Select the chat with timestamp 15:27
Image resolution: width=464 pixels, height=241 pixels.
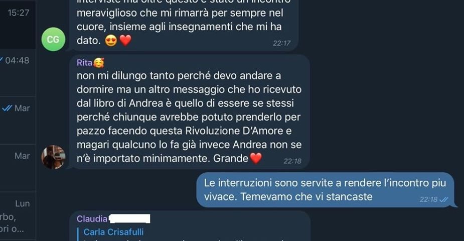[x=18, y=25]
